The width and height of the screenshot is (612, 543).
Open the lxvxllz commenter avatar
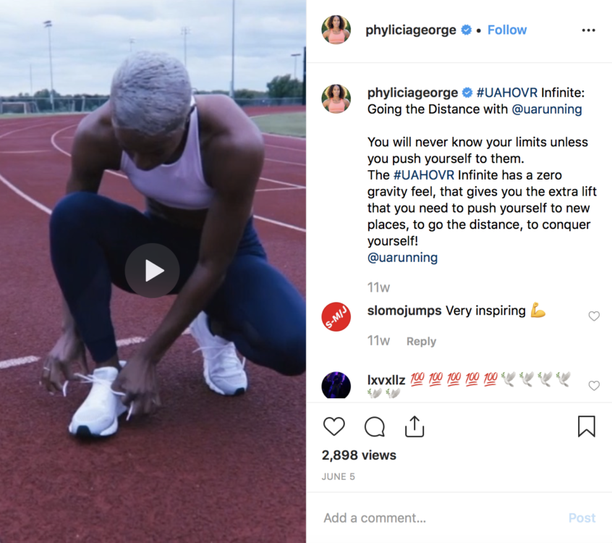point(336,385)
